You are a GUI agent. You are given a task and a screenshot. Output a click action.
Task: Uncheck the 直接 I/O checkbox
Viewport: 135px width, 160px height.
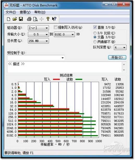point(95,27)
